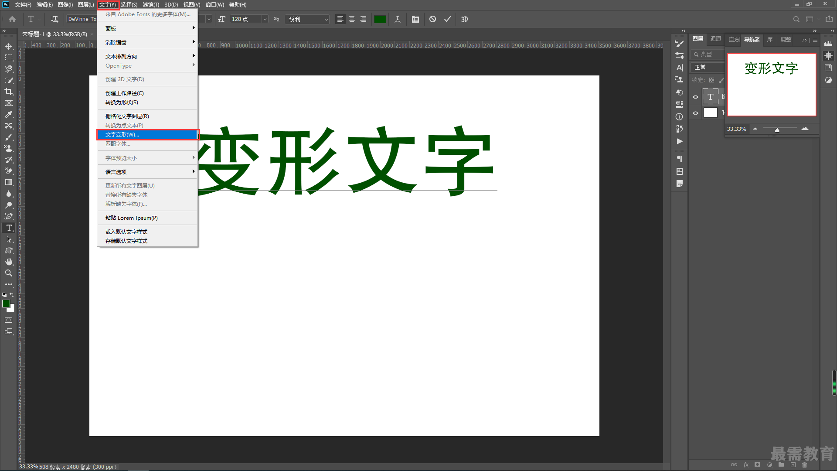
Task: Click the text layer thumbnail
Action: [x=711, y=97]
